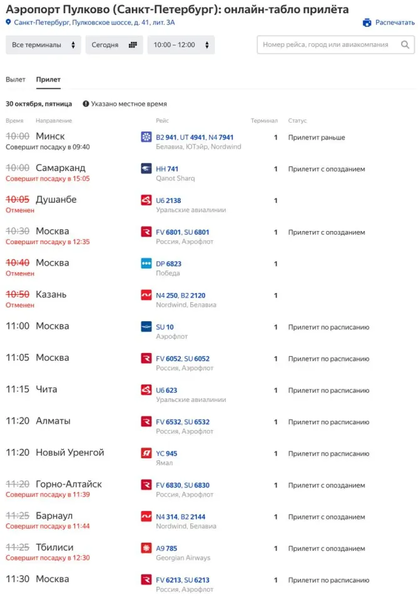
Task: Click the Победа airline logo icon
Action: [x=146, y=263]
